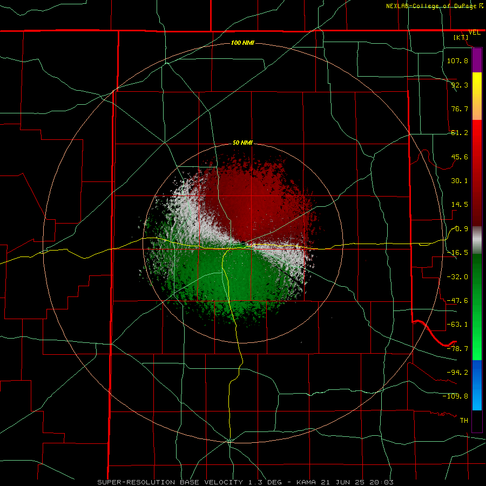Image resolution: width=486 pixels, height=486 pixels.
Task: Click the Super-Resolution Base Velocity caption
Action: pos(245,482)
